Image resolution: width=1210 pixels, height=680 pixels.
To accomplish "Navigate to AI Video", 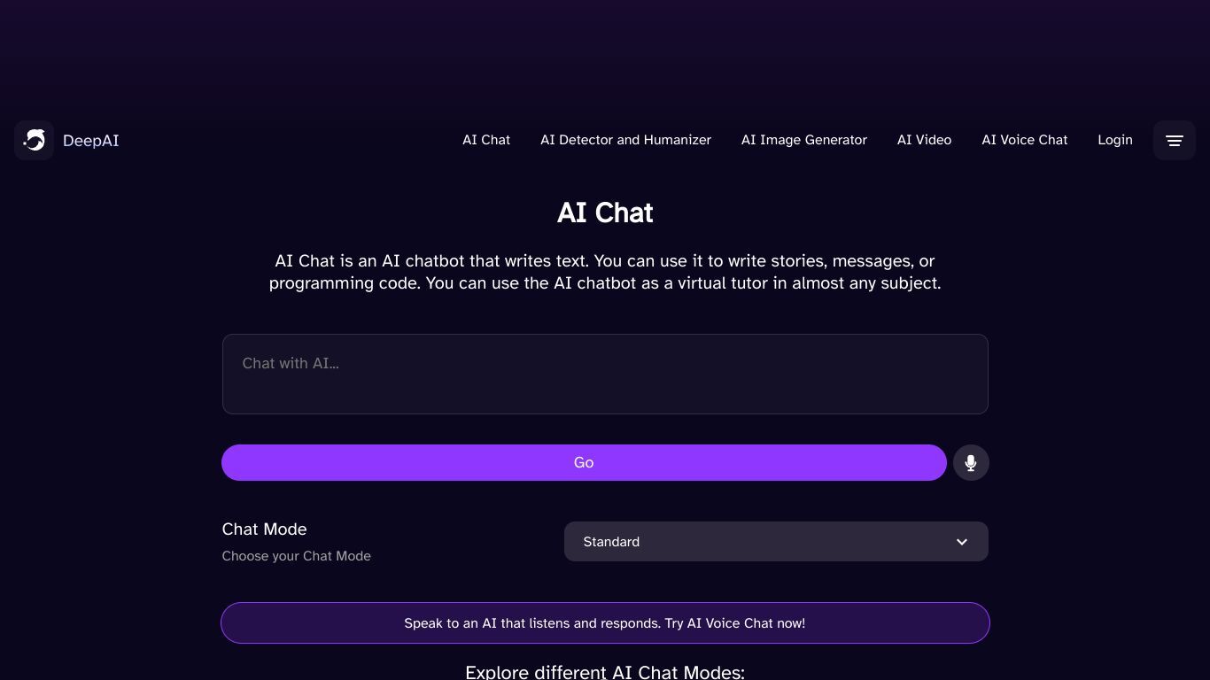I will (x=924, y=140).
